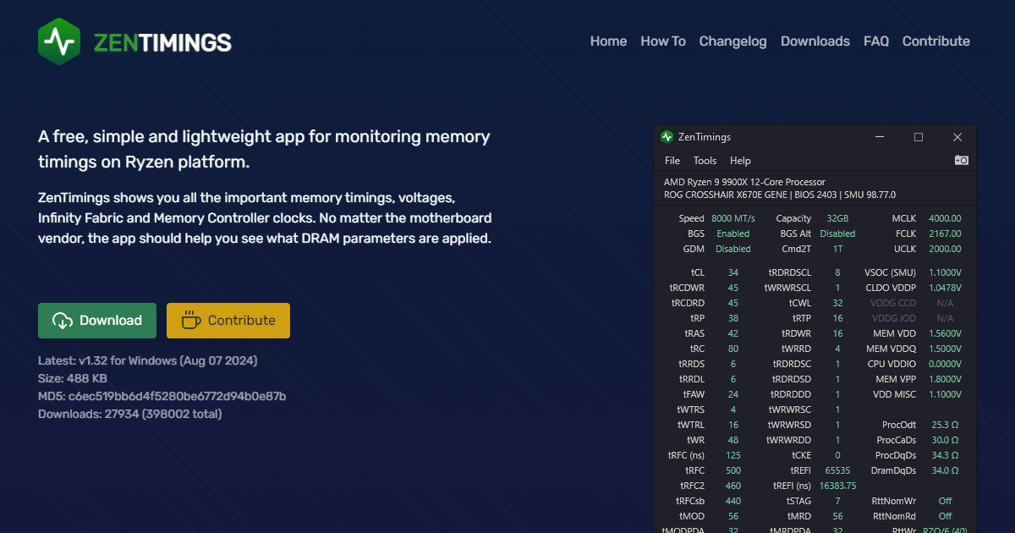This screenshot has height=533, width=1015.
Task: Open the Help menu in ZenTimings
Action: [x=740, y=161]
